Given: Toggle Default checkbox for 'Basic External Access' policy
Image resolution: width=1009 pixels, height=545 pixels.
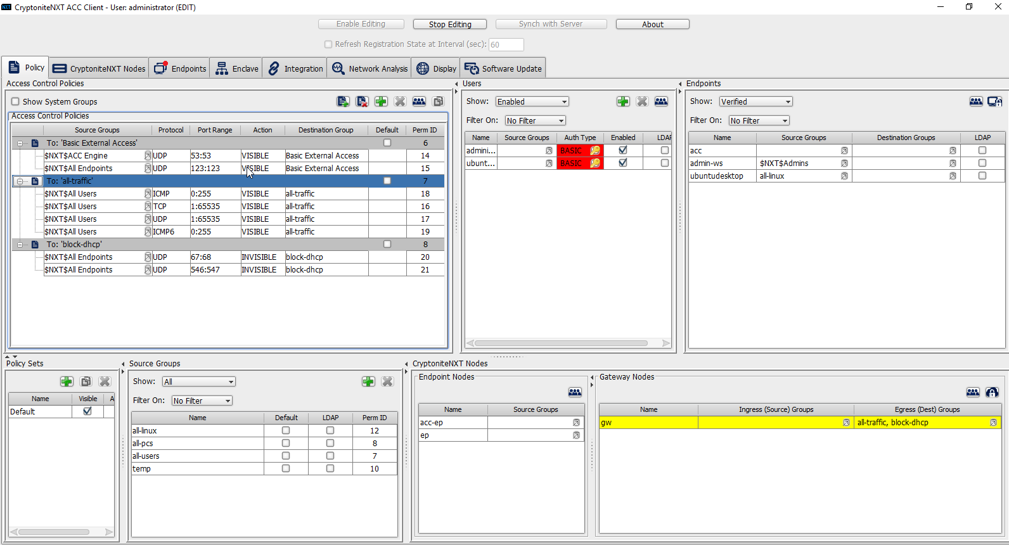Looking at the screenshot, I should tap(387, 143).
